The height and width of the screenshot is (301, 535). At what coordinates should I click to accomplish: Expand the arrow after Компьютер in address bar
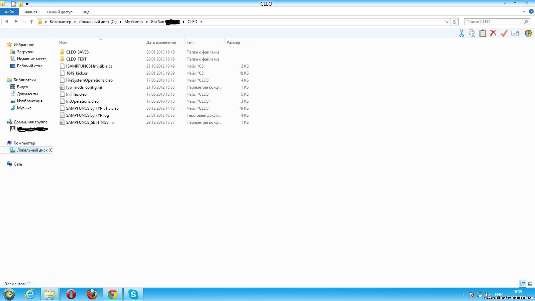tap(75, 22)
